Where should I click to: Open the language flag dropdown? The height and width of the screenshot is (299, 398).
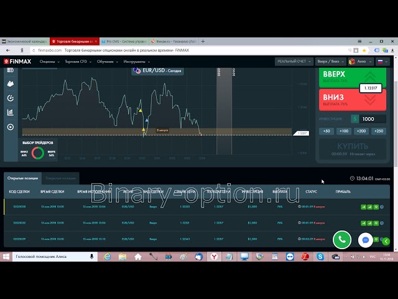361,62
